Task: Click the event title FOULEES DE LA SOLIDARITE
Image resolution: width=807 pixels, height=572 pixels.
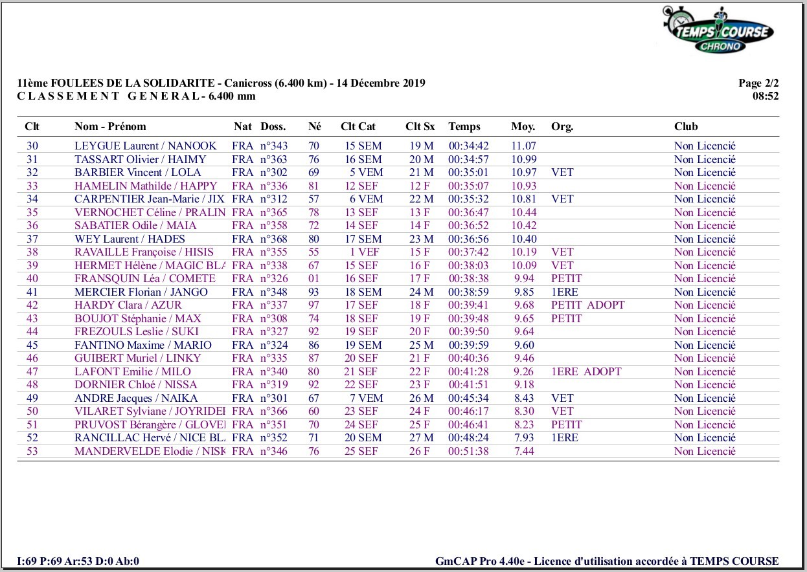Action: click(132, 83)
